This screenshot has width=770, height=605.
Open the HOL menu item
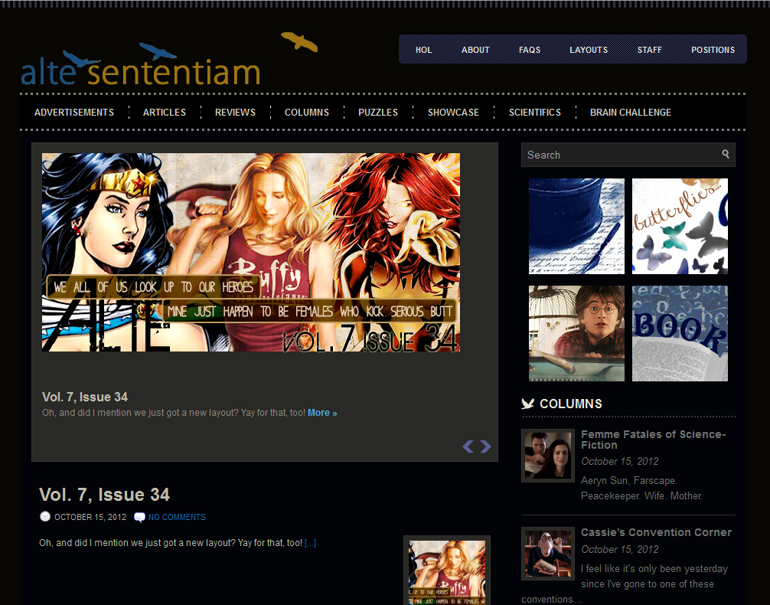click(x=424, y=50)
